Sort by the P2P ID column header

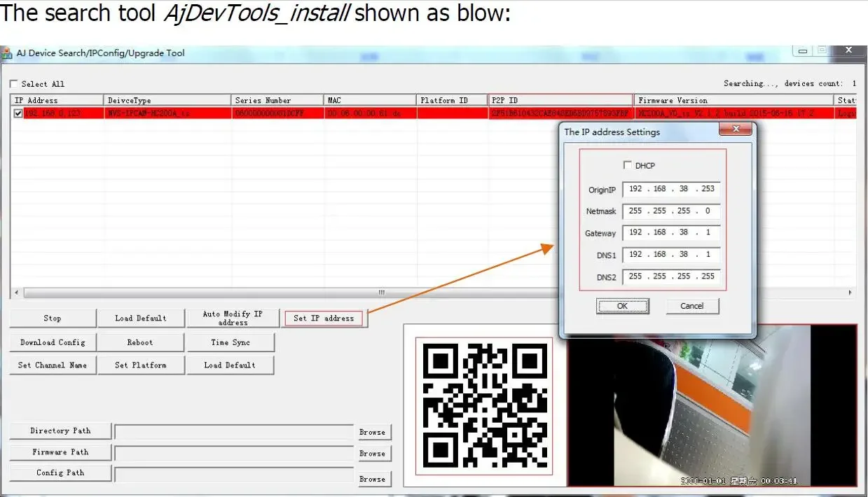point(560,100)
